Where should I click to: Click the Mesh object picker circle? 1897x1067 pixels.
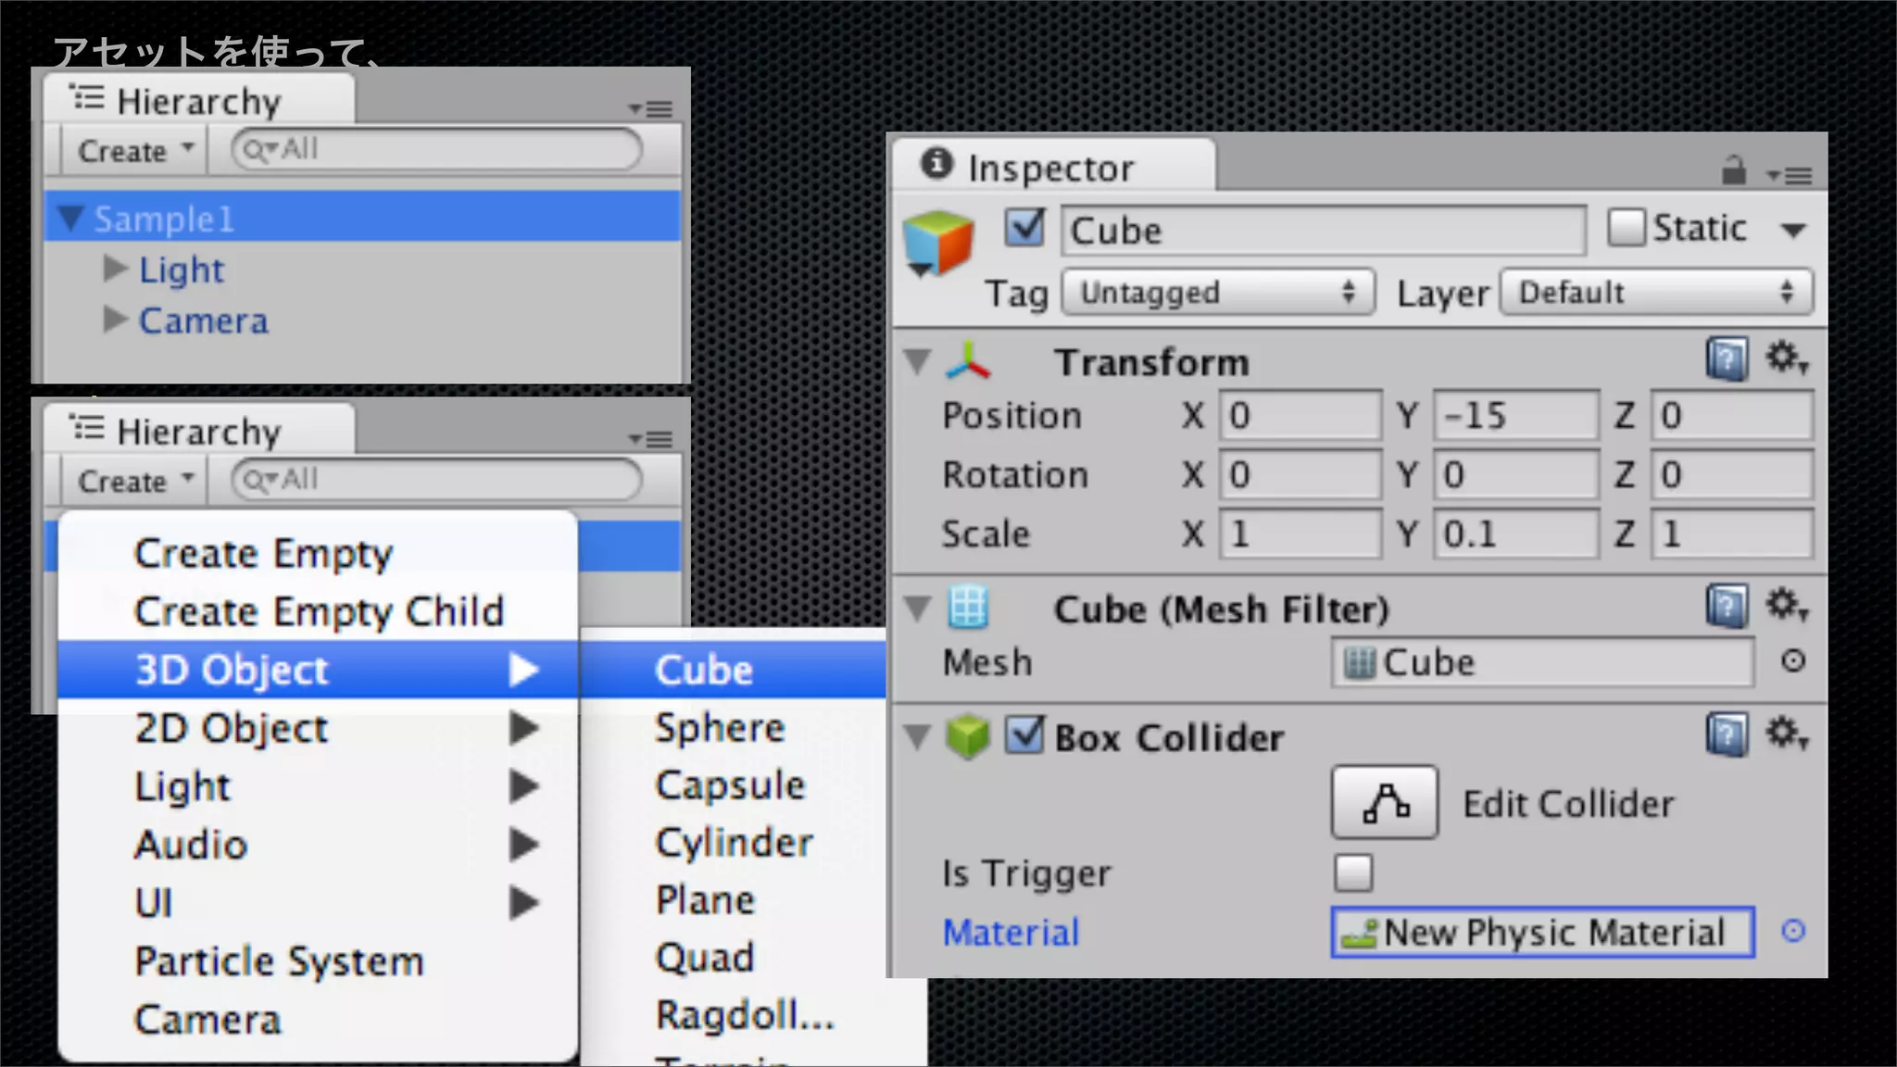(x=1793, y=661)
